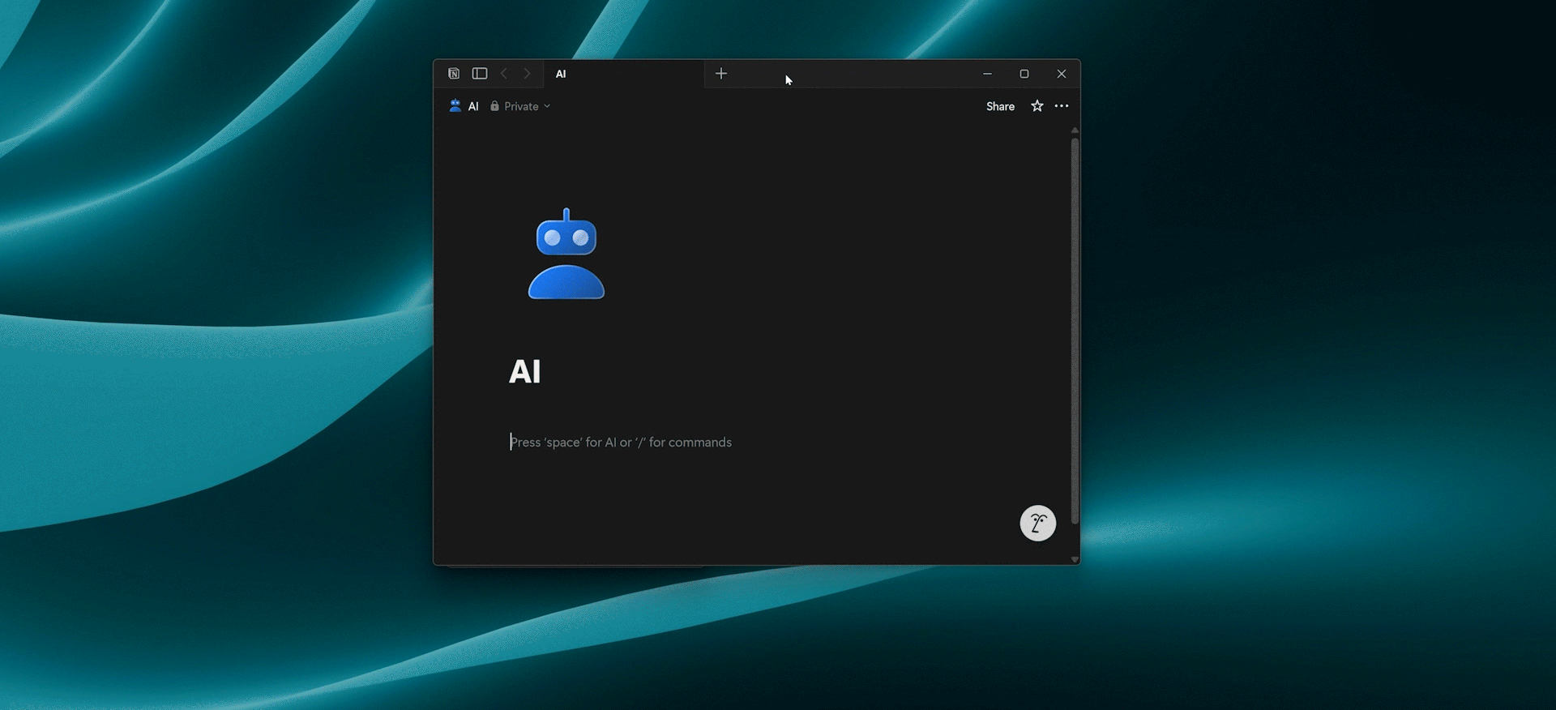Click the Notion logo icon in title bar
This screenshot has width=1556, height=710.
[x=454, y=74]
